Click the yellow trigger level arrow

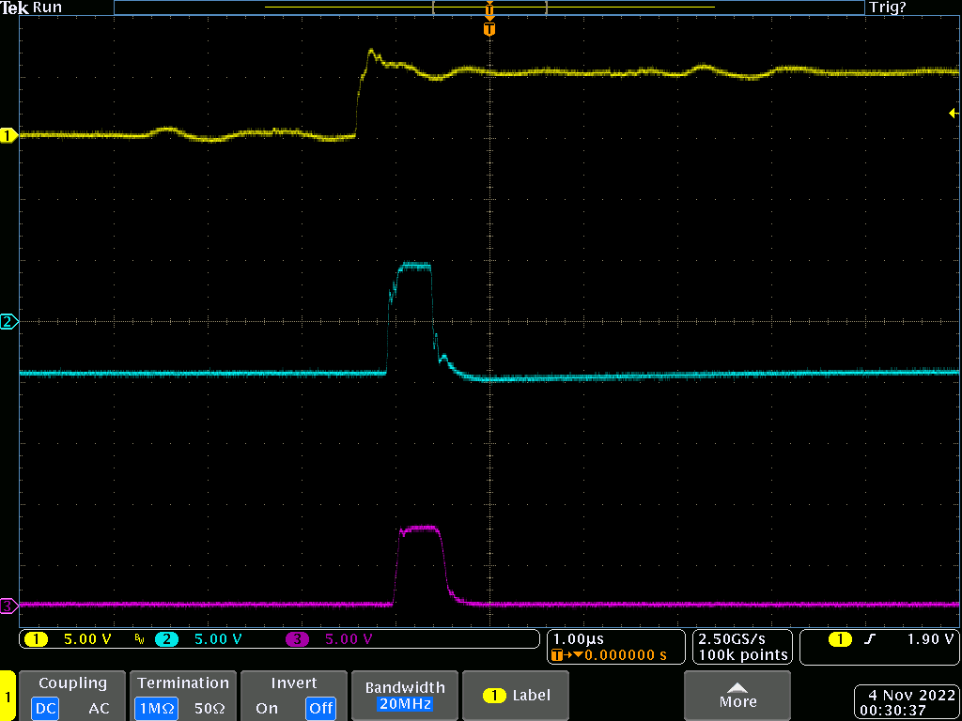pos(954,113)
